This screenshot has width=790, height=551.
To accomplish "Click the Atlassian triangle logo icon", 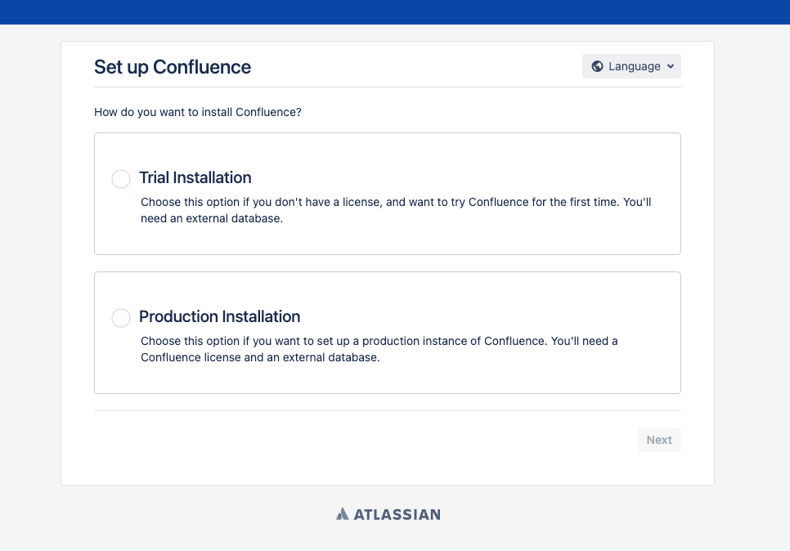I will 343,513.
